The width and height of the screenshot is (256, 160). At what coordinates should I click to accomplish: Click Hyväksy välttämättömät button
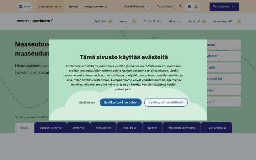click(x=166, y=102)
